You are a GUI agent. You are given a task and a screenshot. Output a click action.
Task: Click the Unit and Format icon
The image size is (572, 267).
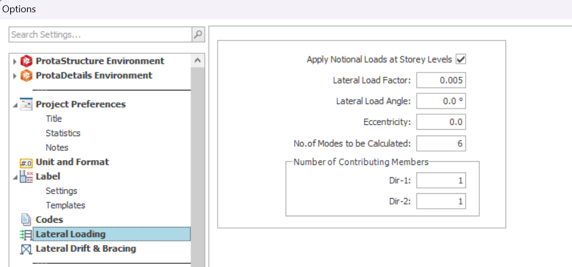click(x=26, y=162)
